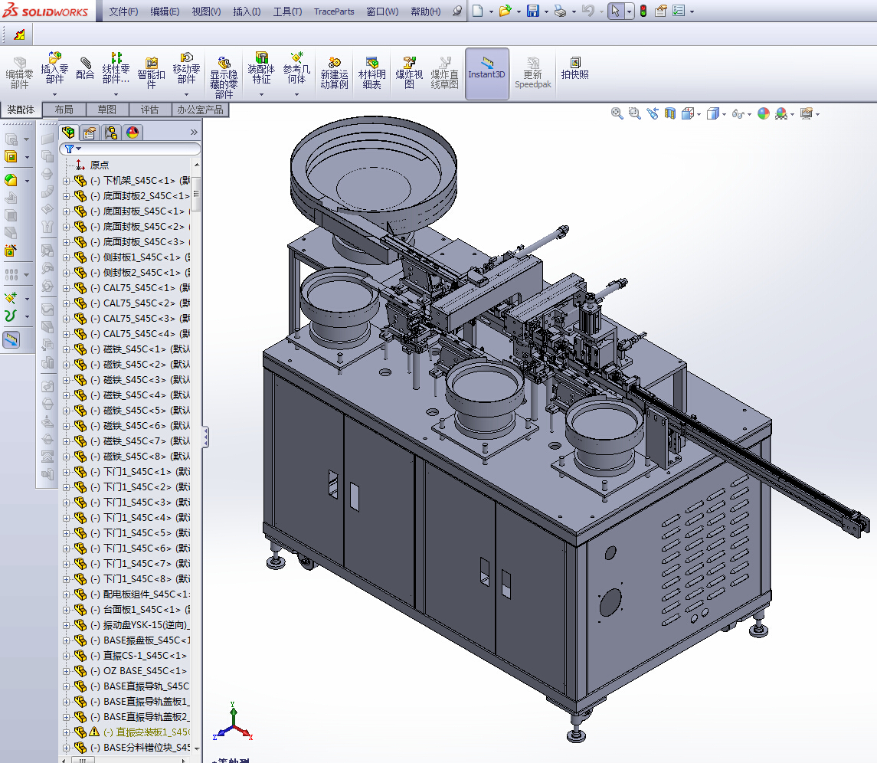Open the PropertyManager tab icon

[90, 133]
